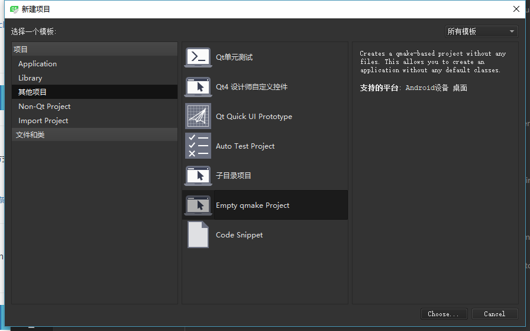Click the Qt单元测试 terminal icon
530x331 pixels.
198,57
